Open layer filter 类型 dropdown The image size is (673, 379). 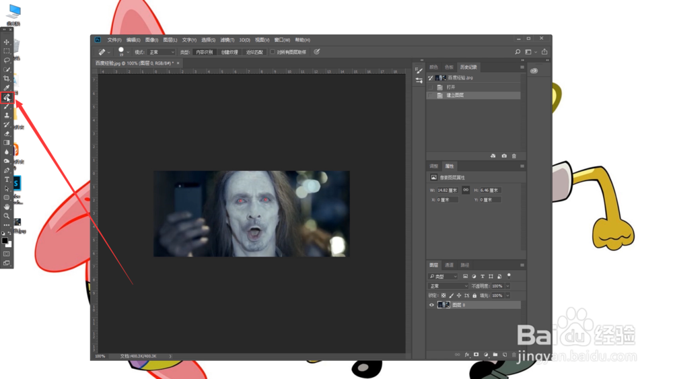click(x=443, y=277)
